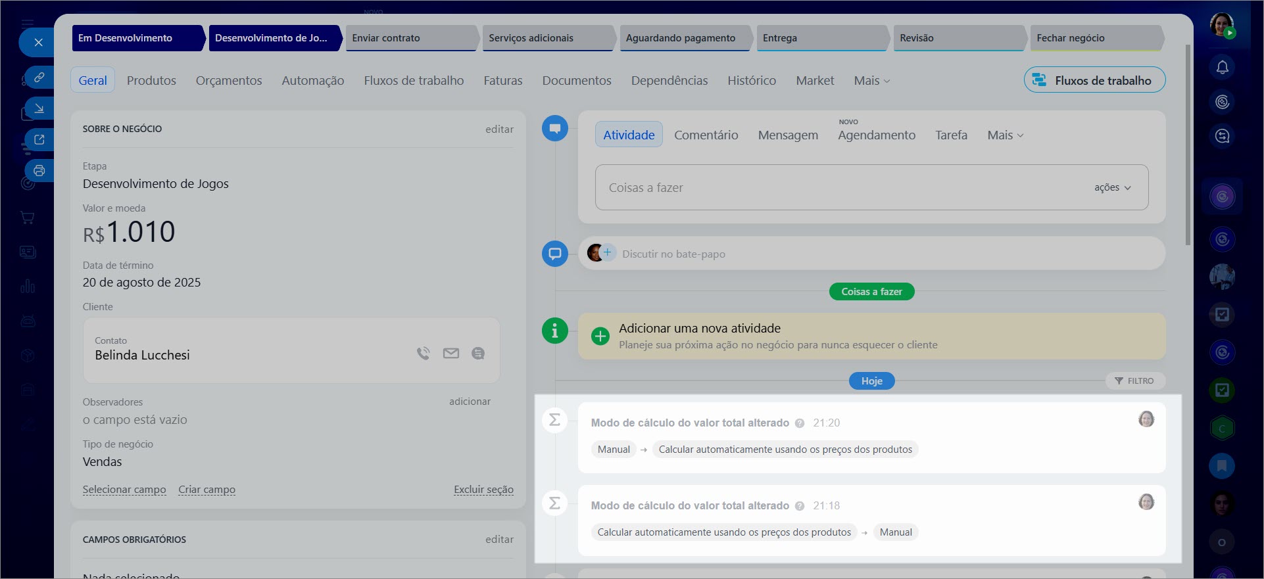Close the deal panel with X button

point(39,43)
